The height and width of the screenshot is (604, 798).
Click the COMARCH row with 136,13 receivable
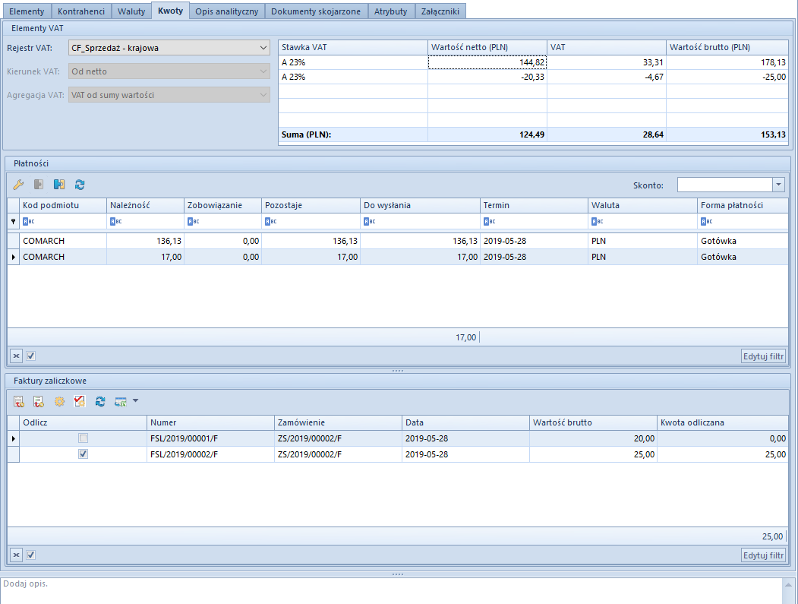(x=397, y=241)
